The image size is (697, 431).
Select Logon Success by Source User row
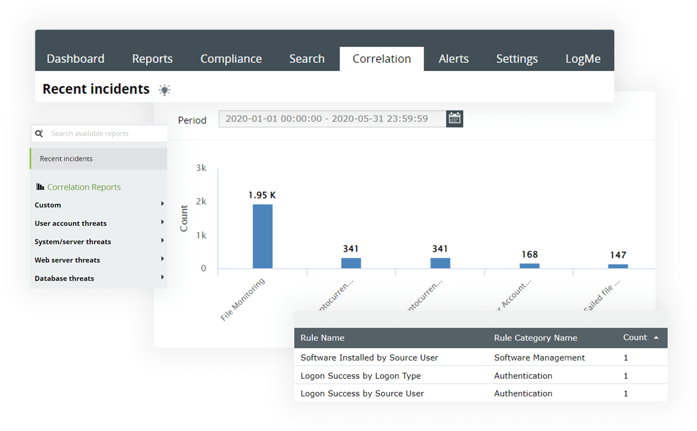click(481, 393)
